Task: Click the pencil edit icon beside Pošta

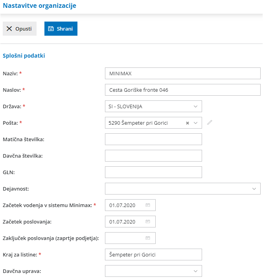Action: click(x=210, y=123)
